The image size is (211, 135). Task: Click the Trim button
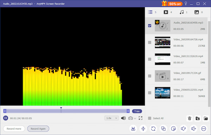tap(137, 111)
